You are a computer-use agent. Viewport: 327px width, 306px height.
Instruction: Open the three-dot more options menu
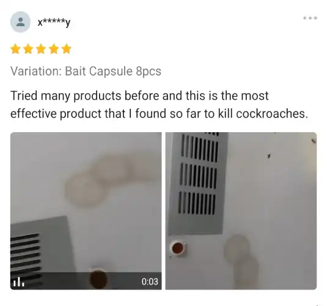point(310,18)
